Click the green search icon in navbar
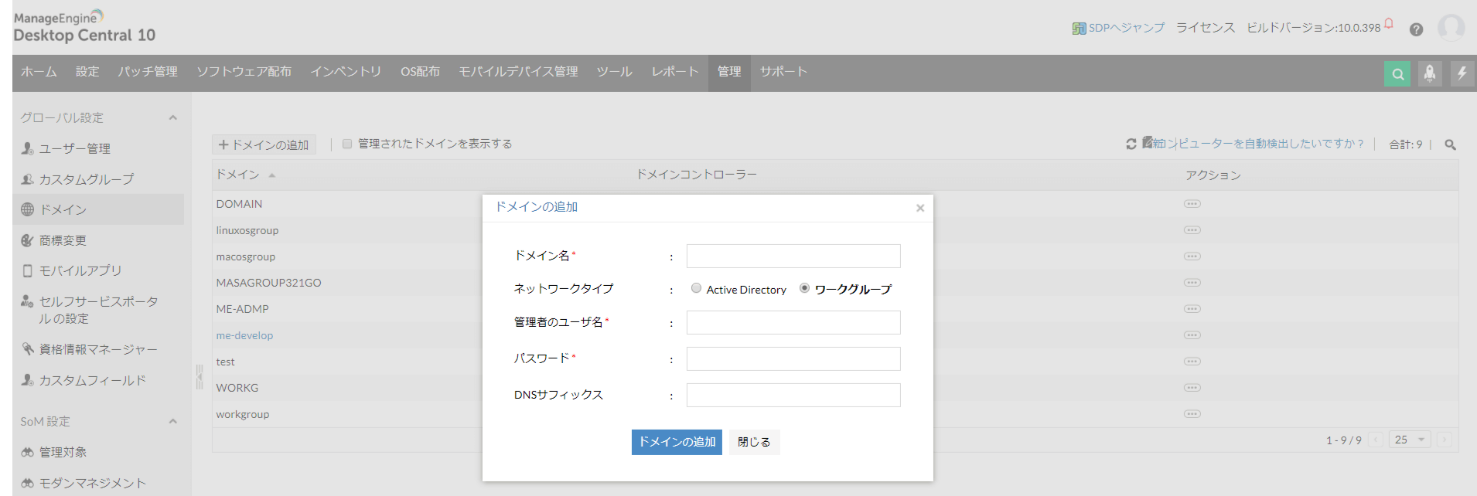This screenshot has width=1477, height=496. (x=1397, y=74)
